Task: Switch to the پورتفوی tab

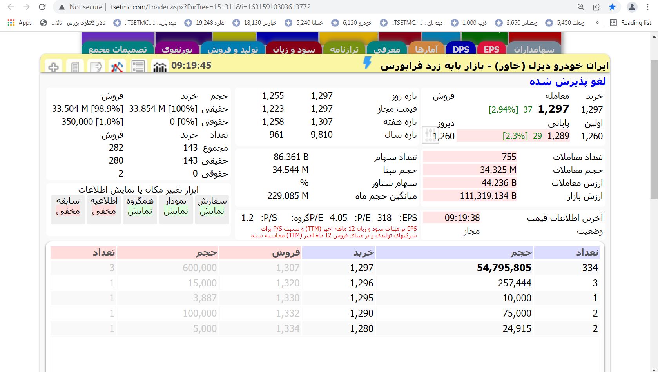Action: tap(177, 49)
